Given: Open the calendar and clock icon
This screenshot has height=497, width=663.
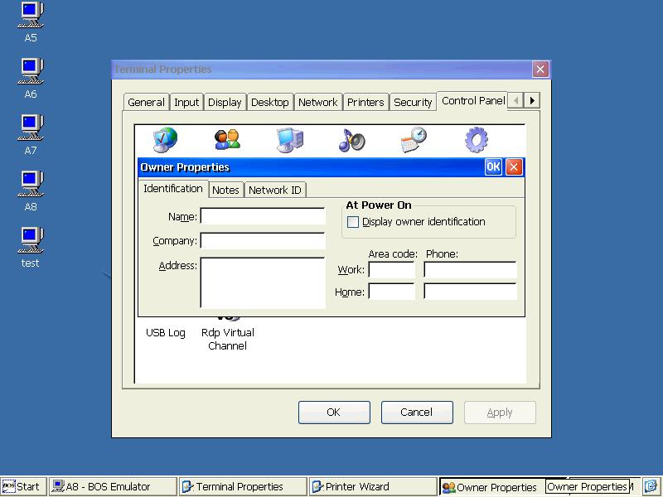Looking at the screenshot, I should 414,139.
